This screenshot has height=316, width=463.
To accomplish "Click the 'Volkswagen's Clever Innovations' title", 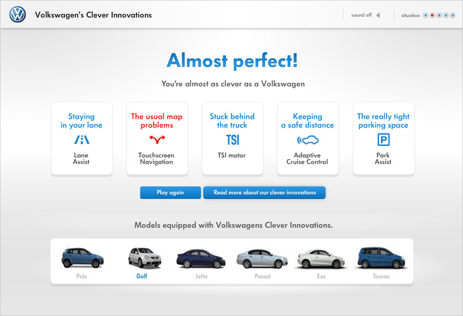I will 93,15.
